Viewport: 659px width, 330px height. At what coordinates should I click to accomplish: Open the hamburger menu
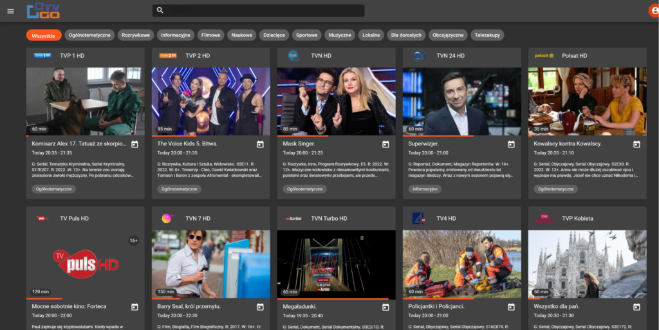tap(10, 11)
